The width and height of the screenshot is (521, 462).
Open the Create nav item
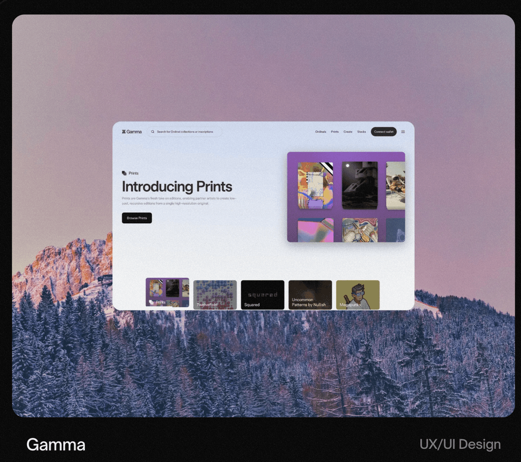(x=348, y=132)
